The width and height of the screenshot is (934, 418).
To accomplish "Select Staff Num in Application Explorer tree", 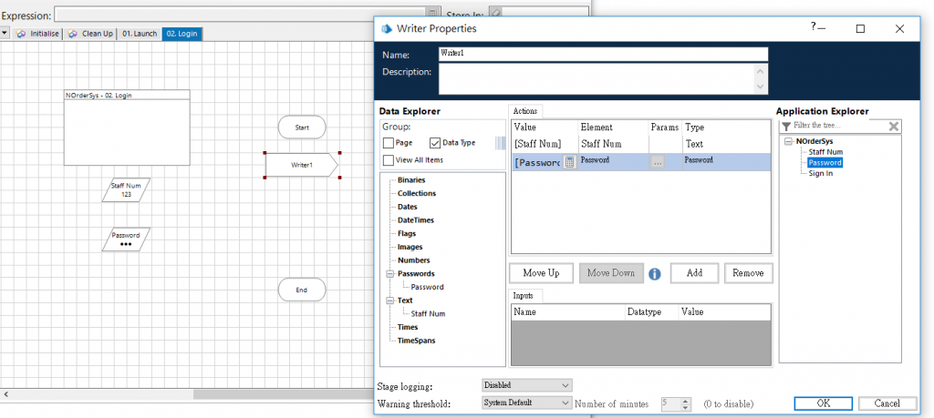I will 825,152.
